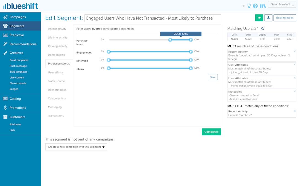Open Email templates in sidebar
298x186 pixels.
[19, 60]
